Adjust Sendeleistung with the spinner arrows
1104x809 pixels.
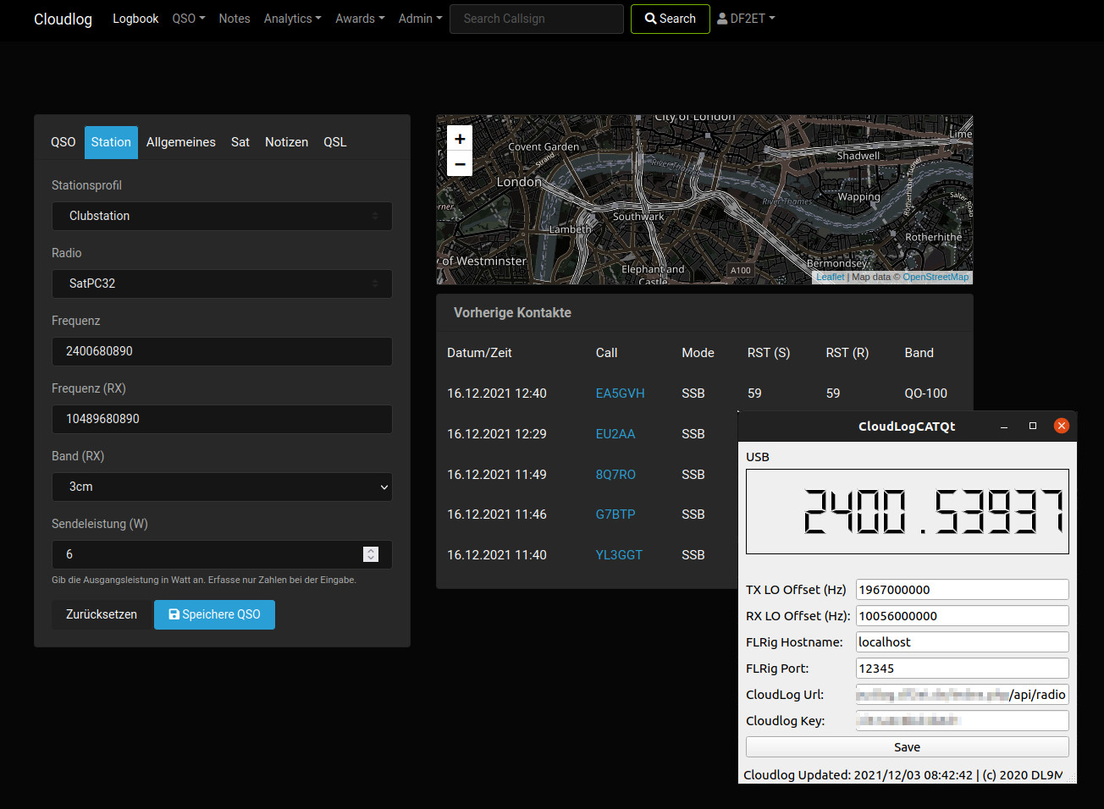click(x=371, y=554)
